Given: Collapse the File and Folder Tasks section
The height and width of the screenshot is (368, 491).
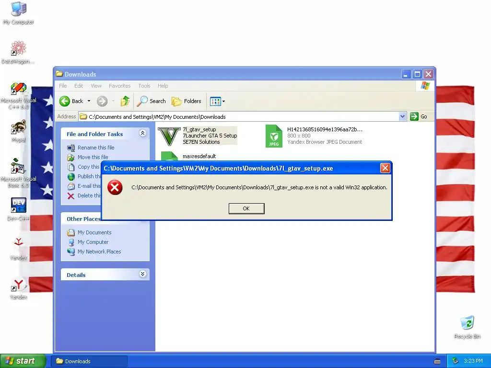Looking at the screenshot, I should point(142,133).
